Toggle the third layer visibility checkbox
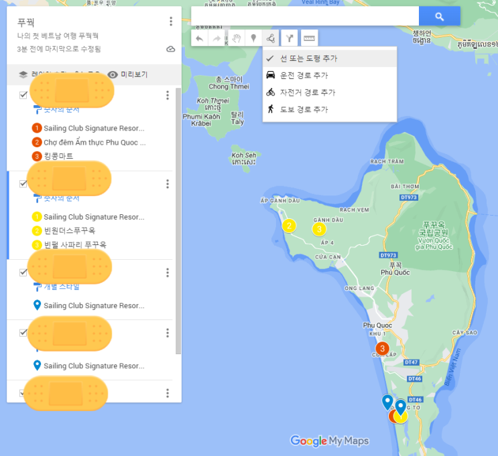This screenshot has width=498, height=456. point(23,273)
